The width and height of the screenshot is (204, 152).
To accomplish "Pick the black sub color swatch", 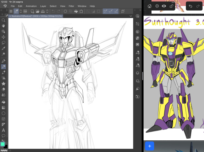I will 6,147.
